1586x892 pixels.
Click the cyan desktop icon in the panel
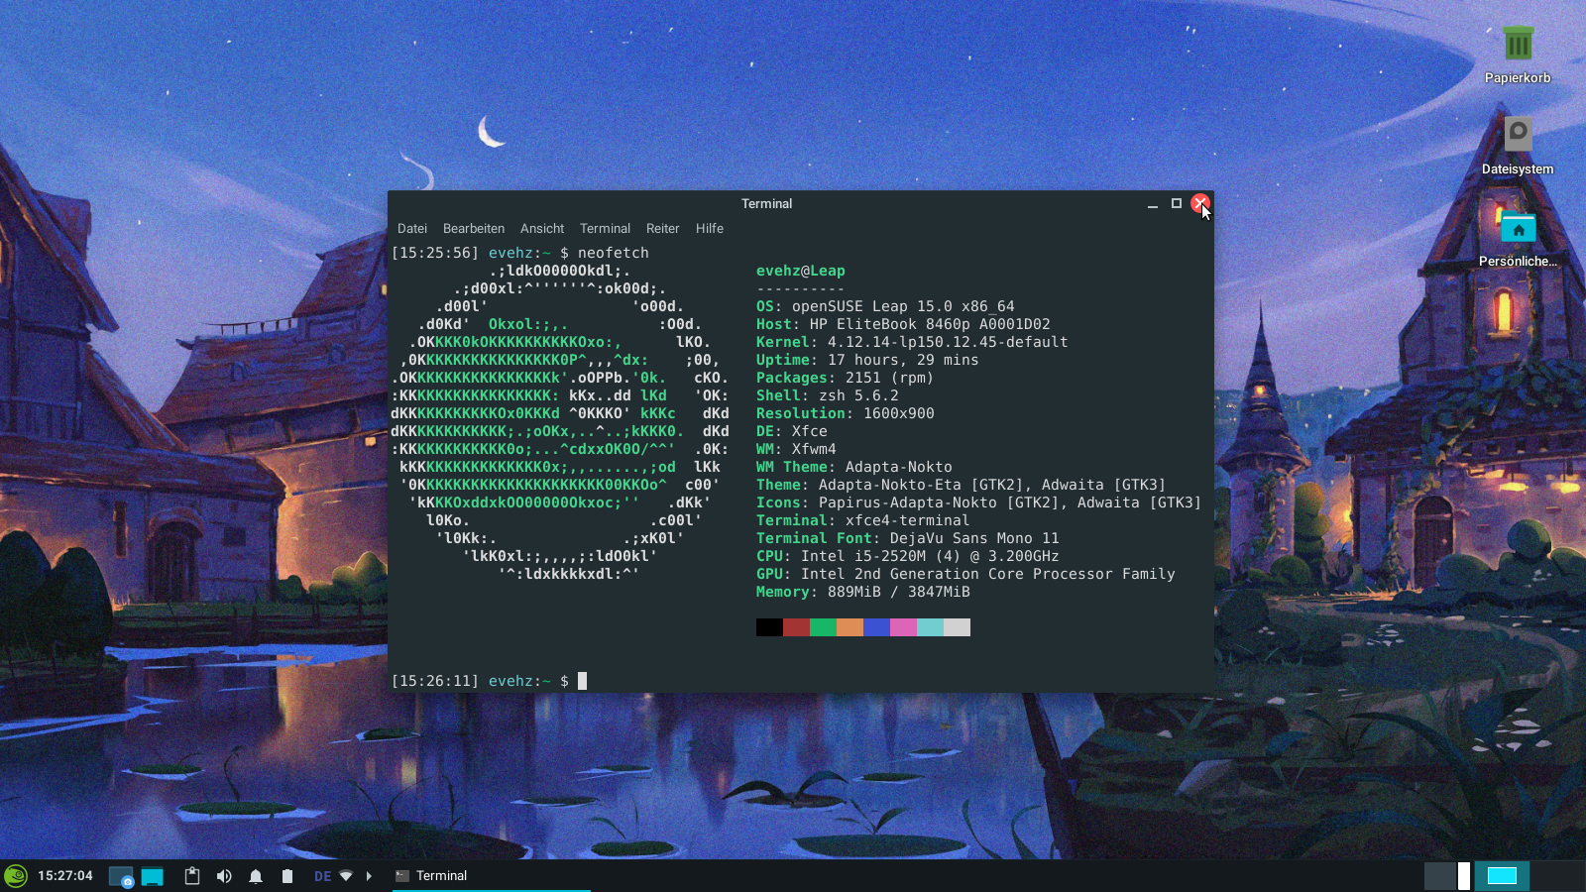[x=152, y=876]
